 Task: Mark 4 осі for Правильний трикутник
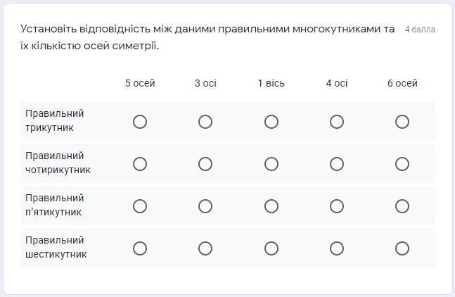[337, 122]
